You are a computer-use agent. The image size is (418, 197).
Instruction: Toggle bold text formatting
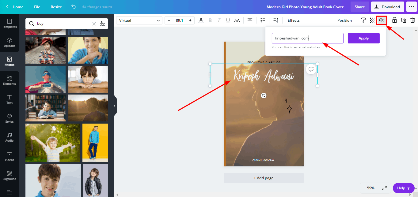tap(210, 20)
